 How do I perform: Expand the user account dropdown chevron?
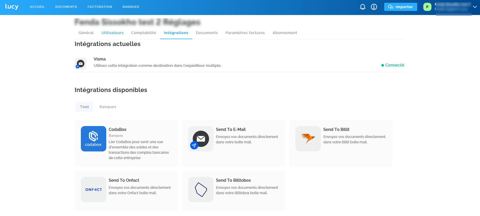point(475,7)
